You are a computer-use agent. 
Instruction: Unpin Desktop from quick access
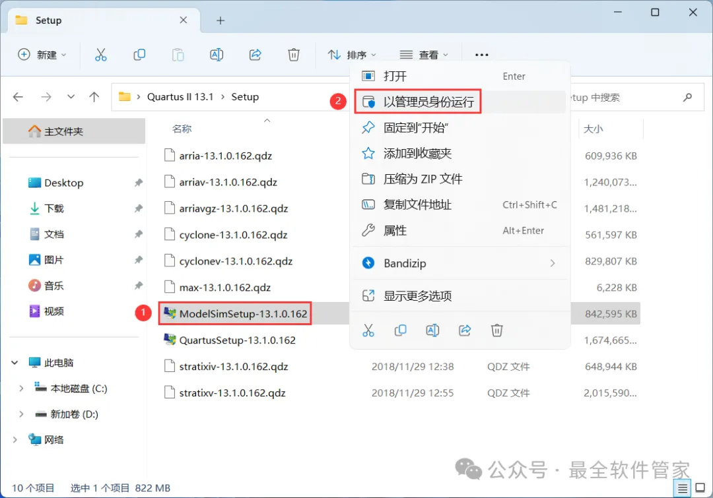(138, 183)
